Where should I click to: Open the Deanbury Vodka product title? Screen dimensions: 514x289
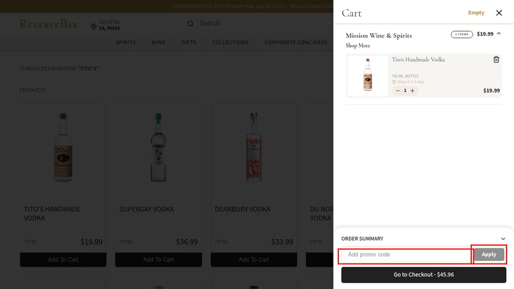pos(243,209)
